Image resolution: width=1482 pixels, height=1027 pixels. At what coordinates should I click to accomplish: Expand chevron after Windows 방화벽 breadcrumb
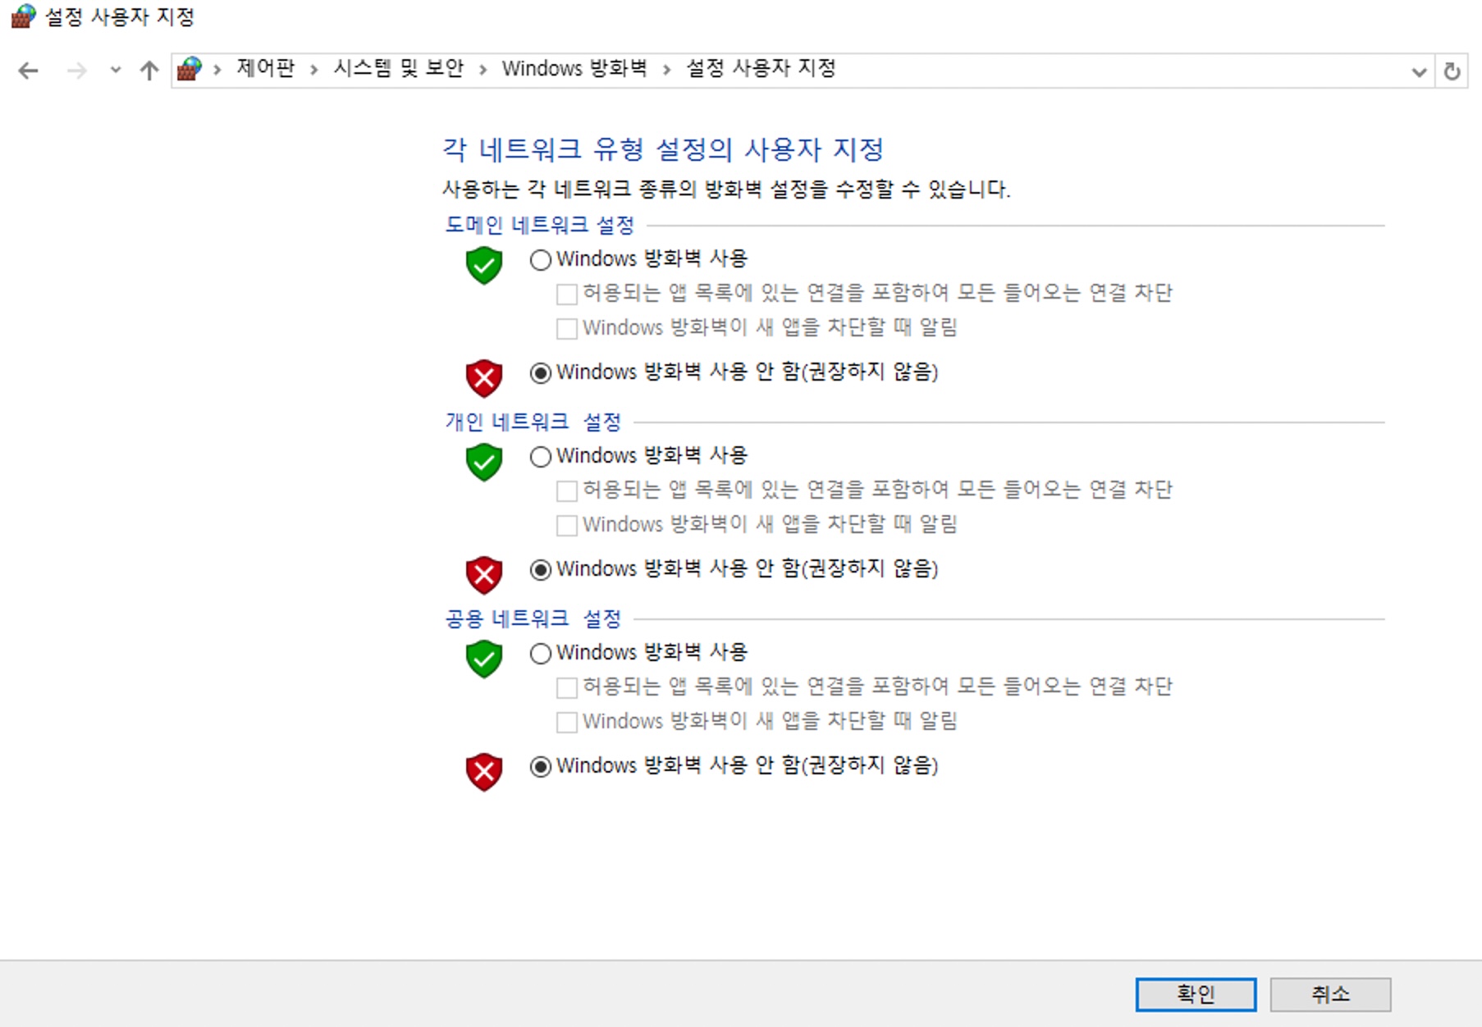[x=666, y=70]
